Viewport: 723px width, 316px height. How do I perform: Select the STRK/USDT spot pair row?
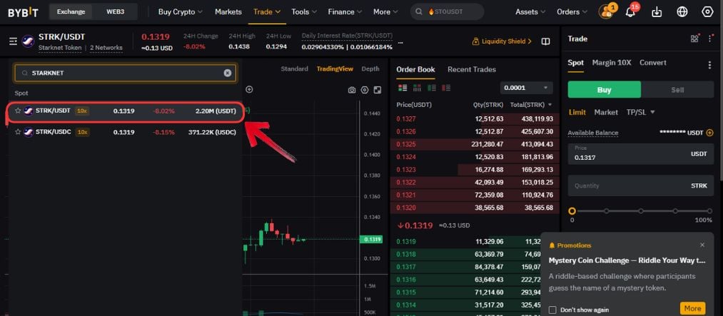125,111
